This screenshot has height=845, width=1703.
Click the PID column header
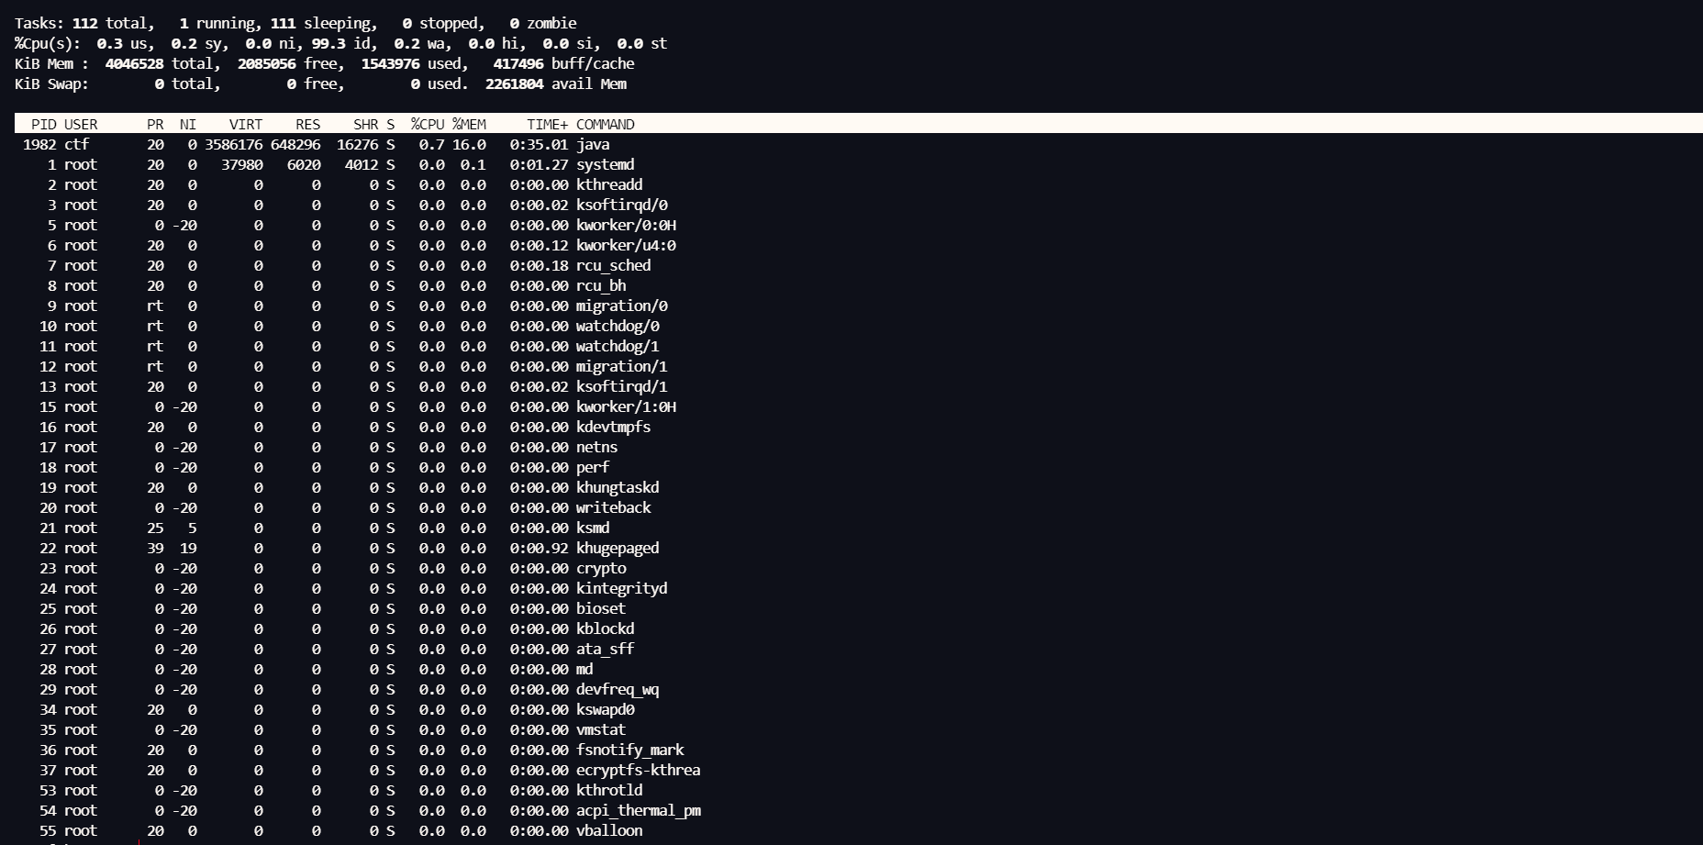[43, 124]
